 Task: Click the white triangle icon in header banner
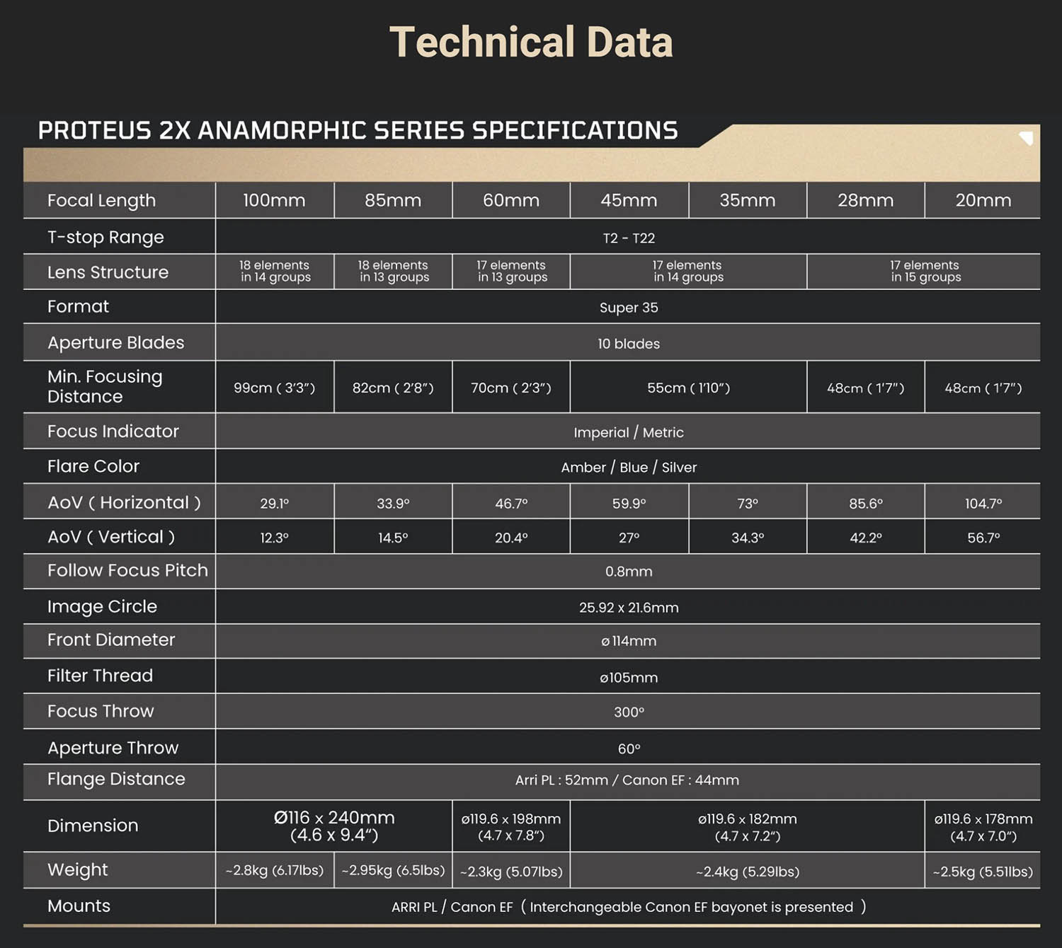click(x=1027, y=138)
